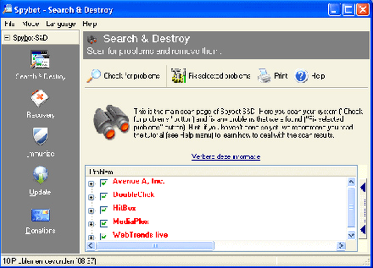
Task: Expand the HitBox tree node
Action: point(91,210)
